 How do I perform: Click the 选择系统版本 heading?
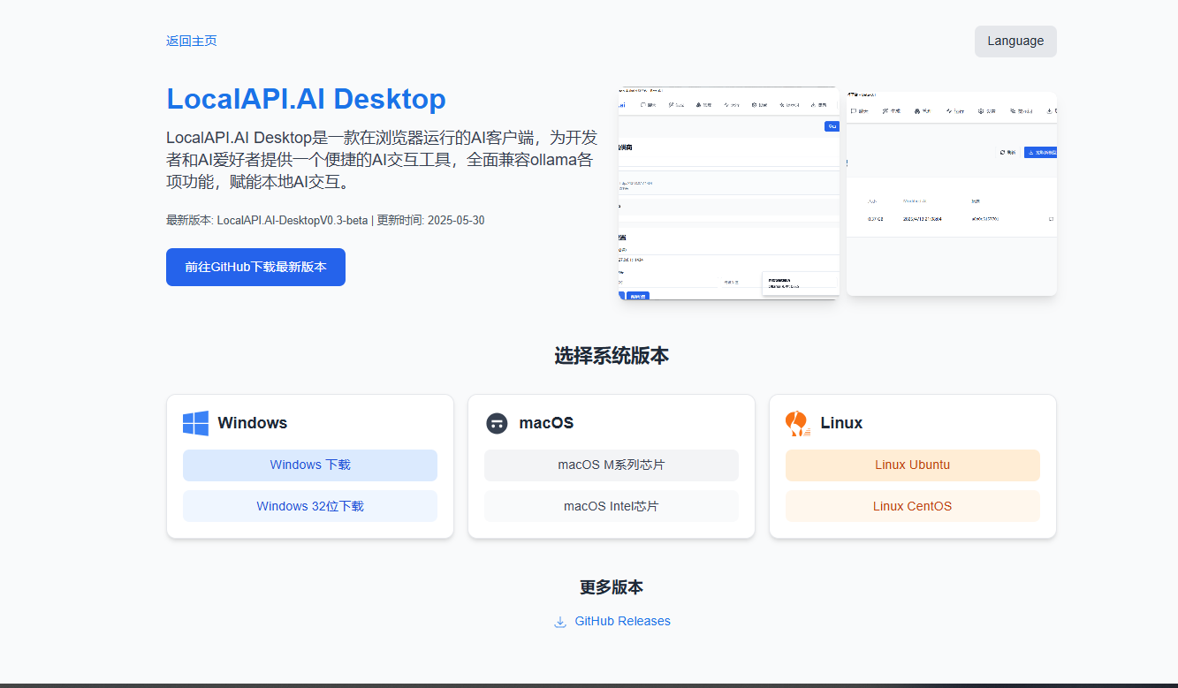(612, 356)
